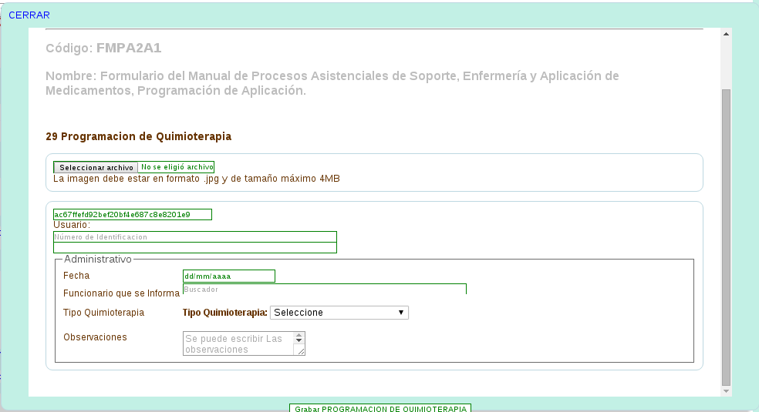Click the bold 'Tipo Quimioterapia:' label
759x412 pixels.
(x=224, y=313)
